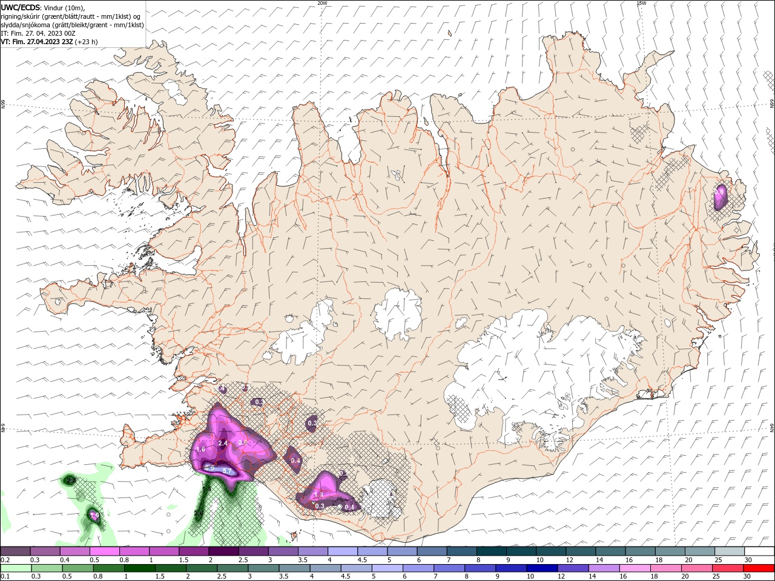Screen dimensions: 775x581
Task: Click the red-pink 25 swatch in rain legend
Action: tap(727, 568)
